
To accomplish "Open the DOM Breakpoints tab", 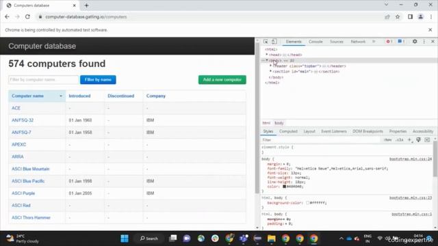I will pyautogui.click(x=368, y=131).
